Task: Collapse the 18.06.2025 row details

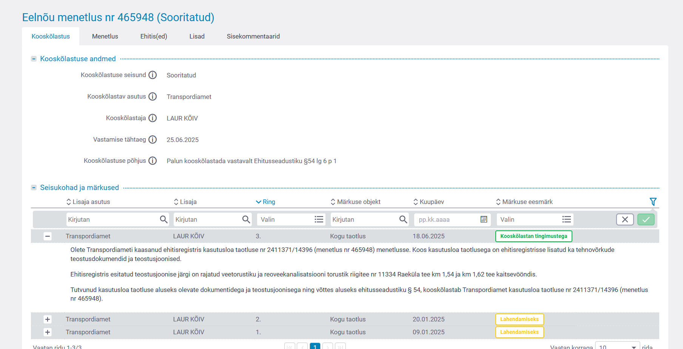Action: 48,236
